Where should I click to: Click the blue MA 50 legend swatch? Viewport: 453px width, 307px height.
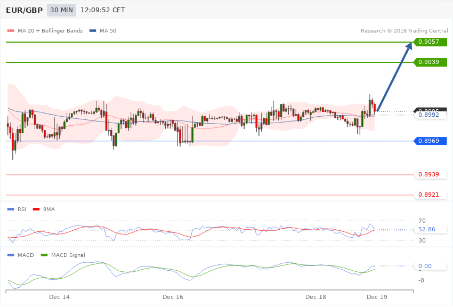pos(93,31)
